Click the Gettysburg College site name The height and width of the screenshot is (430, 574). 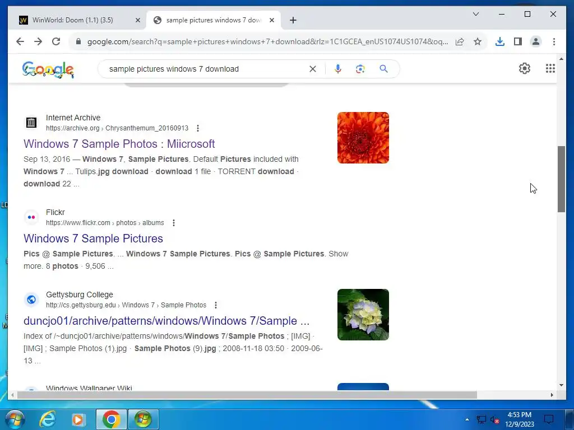pyautogui.click(x=80, y=295)
